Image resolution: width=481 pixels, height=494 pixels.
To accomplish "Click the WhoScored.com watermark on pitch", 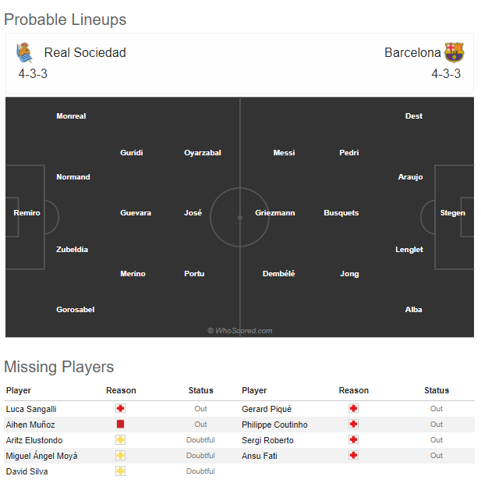I will [240, 331].
